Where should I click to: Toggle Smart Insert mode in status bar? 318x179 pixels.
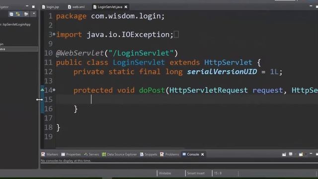196,174
